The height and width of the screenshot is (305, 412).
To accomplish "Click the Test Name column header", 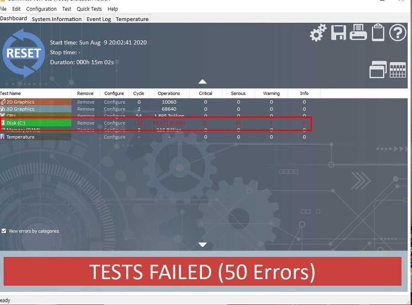I will 36,93.
